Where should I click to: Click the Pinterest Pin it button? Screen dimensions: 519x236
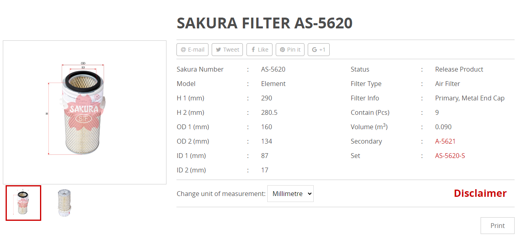(x=290, y=50)
